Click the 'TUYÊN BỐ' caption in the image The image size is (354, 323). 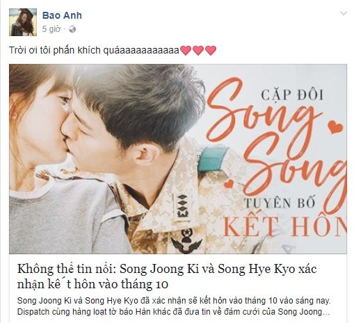pyautogui.click(x=280, y=203)
